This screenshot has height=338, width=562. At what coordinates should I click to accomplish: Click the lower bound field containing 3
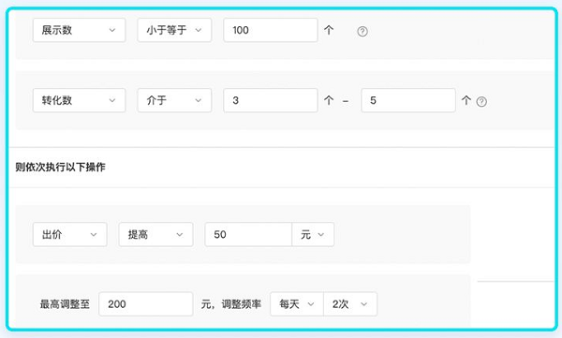pos(271,100)
